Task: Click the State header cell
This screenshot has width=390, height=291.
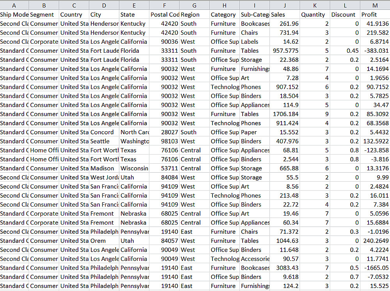Action: [134, 15]
